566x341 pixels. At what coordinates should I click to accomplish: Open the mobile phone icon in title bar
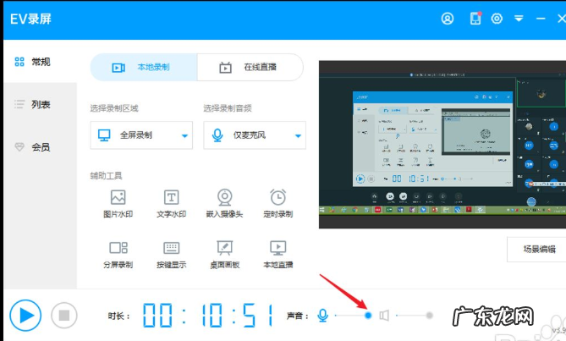tap(475, 18)
